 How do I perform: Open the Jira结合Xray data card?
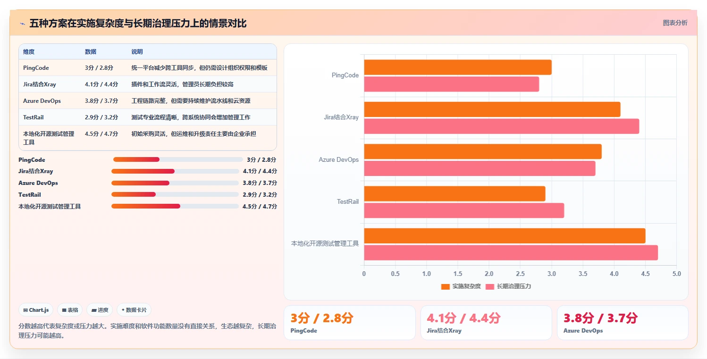pos(486,323)
